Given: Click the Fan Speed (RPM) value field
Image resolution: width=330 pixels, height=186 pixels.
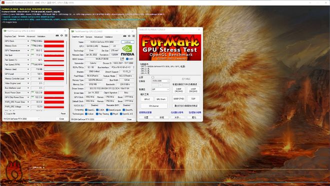Looking at the screenshot, I should tap(37, 64).
